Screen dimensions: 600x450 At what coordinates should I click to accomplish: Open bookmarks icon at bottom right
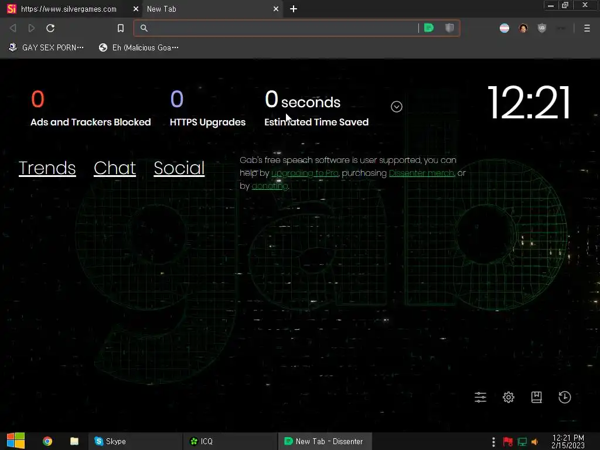537,397
